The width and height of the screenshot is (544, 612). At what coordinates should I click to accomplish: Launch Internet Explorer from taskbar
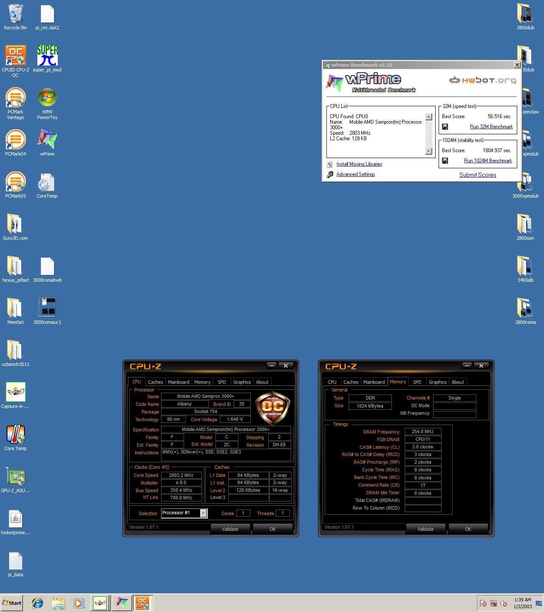pos(37,603)
